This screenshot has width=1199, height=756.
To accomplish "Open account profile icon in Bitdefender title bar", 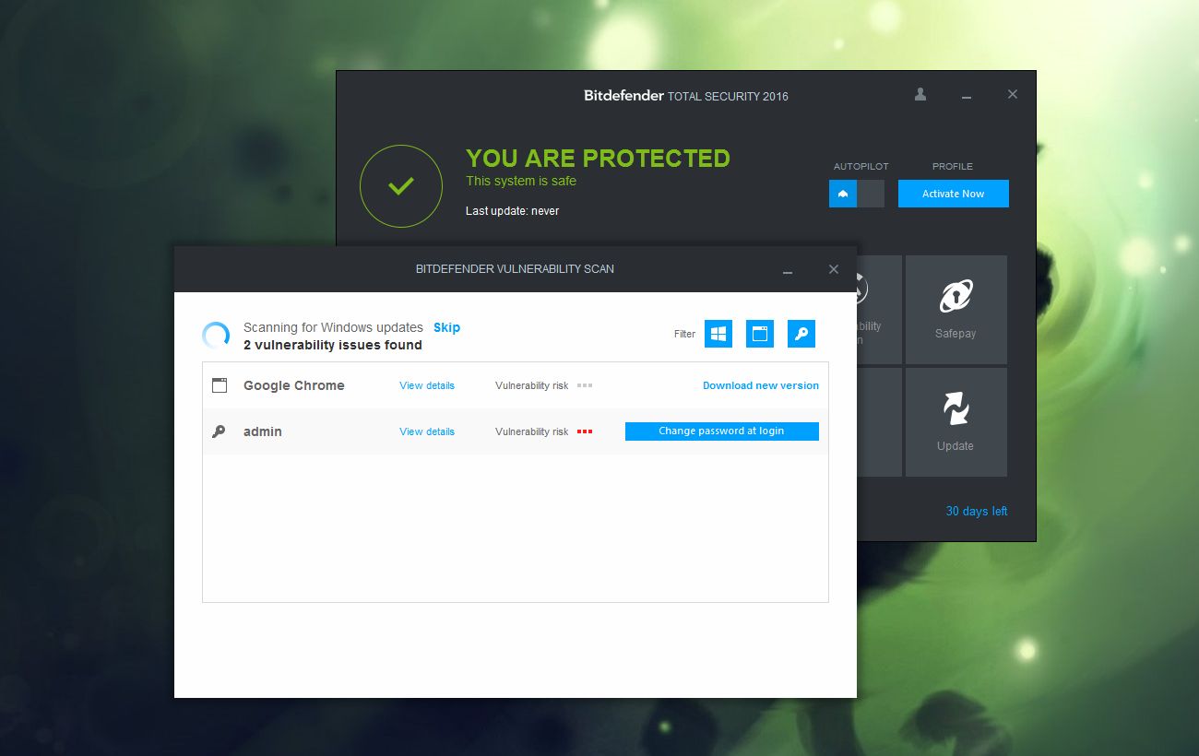I will click(x=920, y=94).
